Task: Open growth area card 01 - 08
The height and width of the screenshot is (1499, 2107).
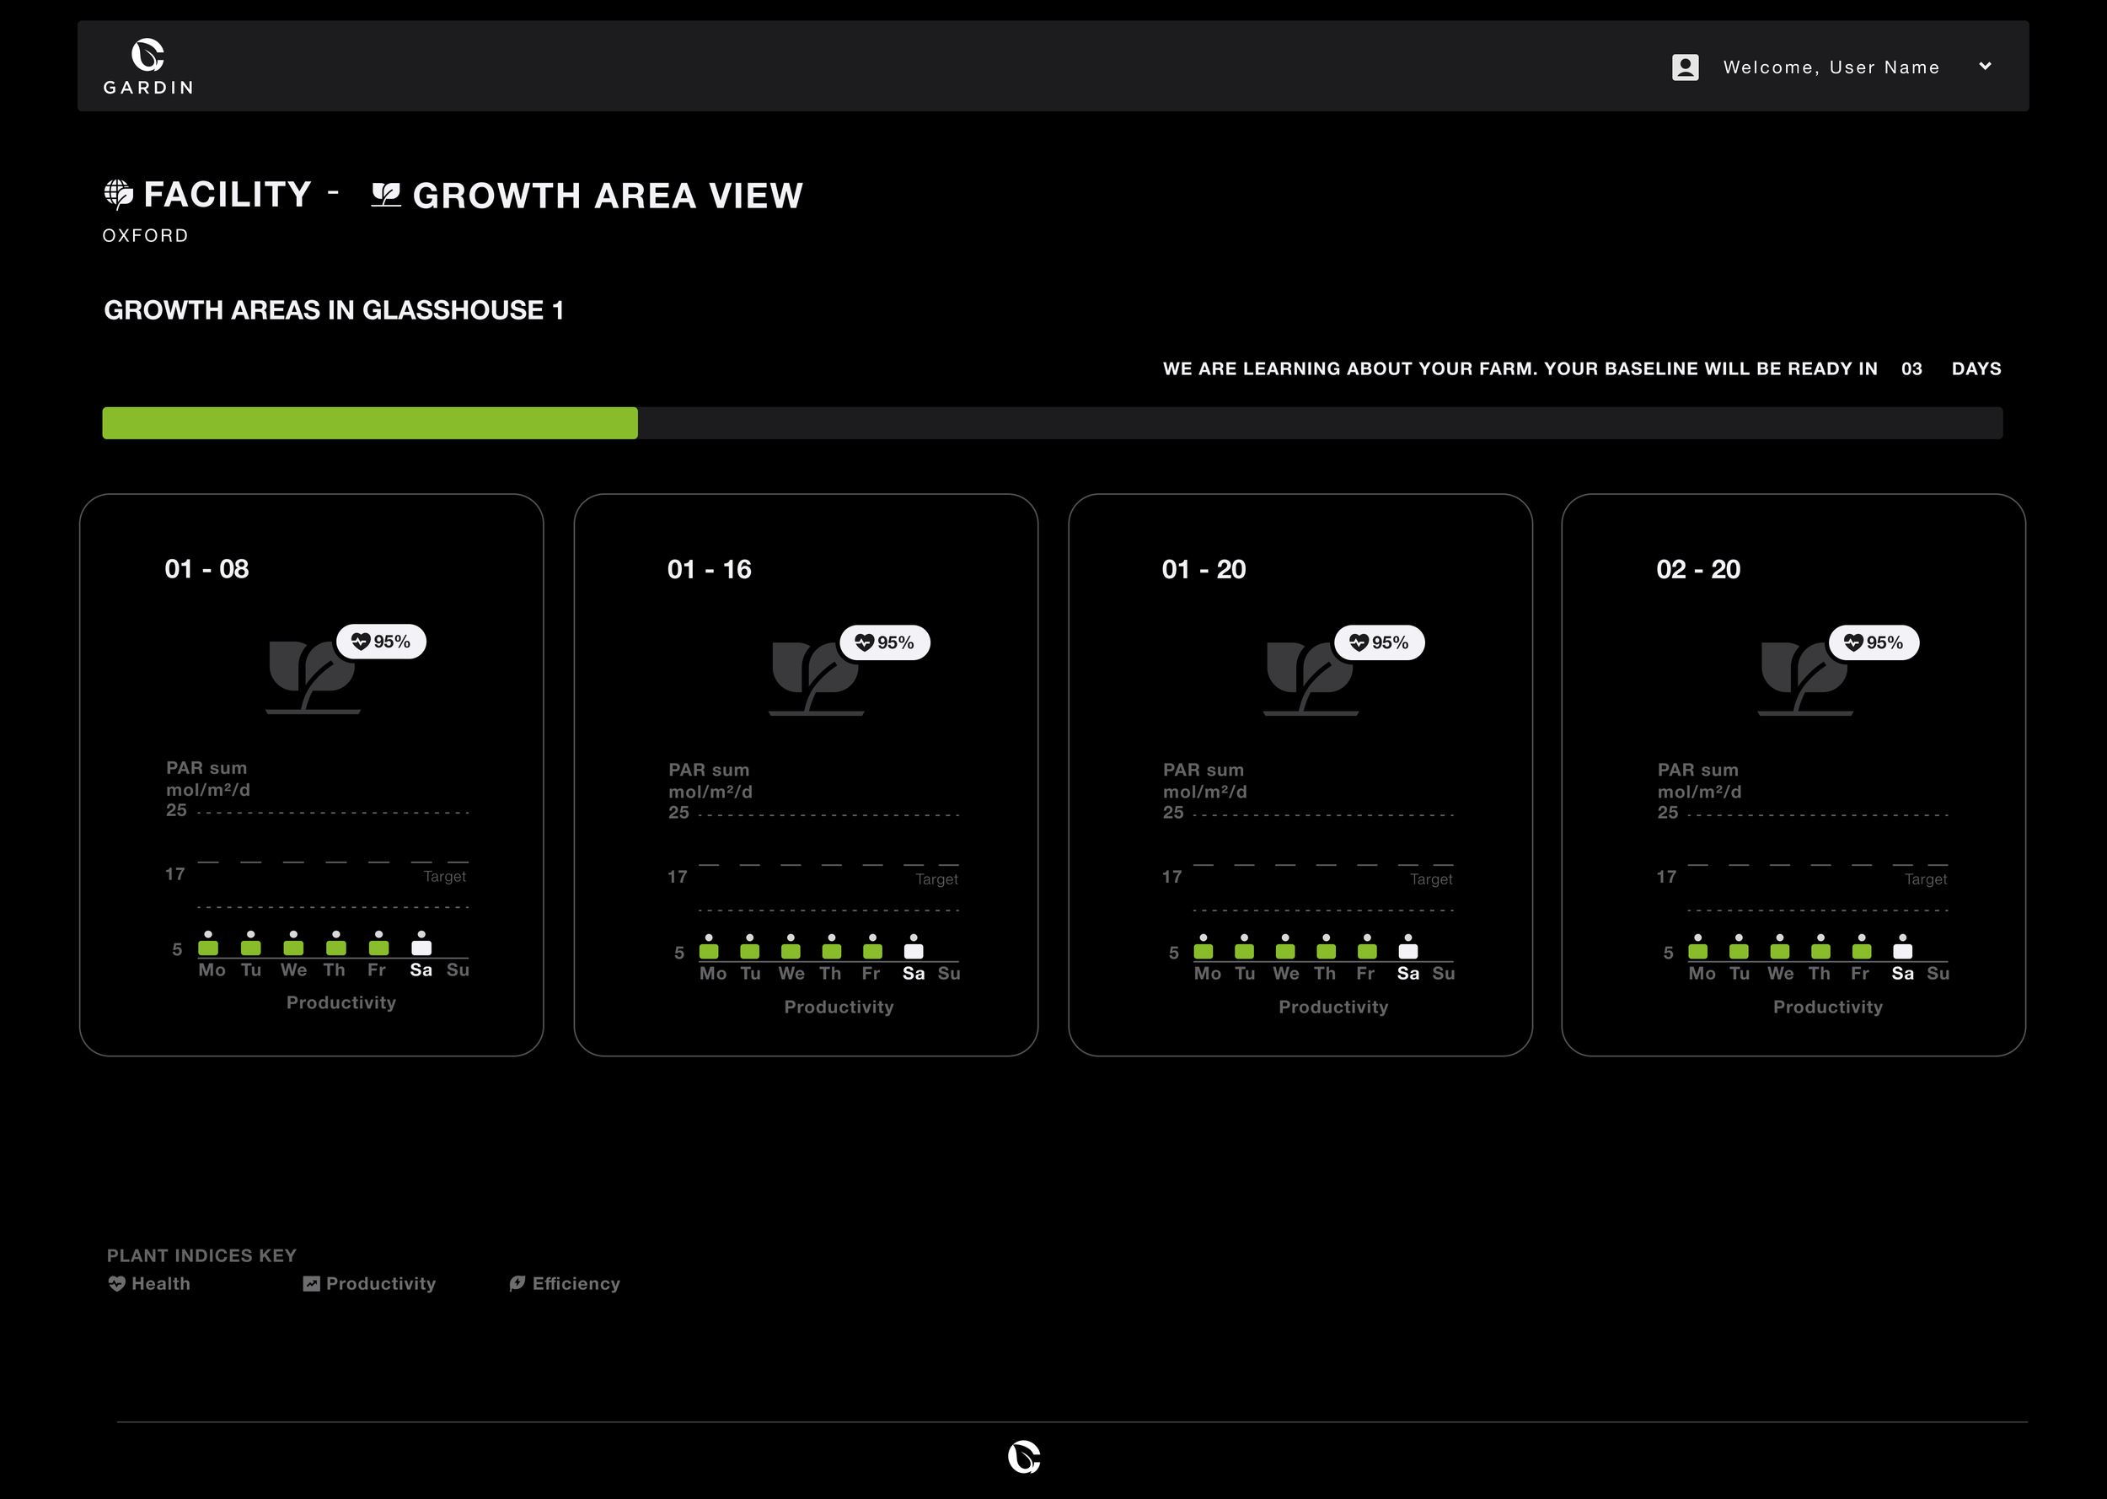Action: pyautogui.click(x=206, y=568)
